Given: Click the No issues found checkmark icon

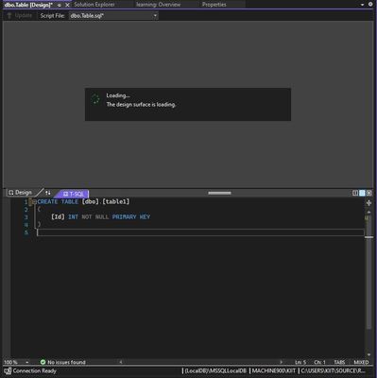Looking at the screenshot, I should tap(43, 362).
